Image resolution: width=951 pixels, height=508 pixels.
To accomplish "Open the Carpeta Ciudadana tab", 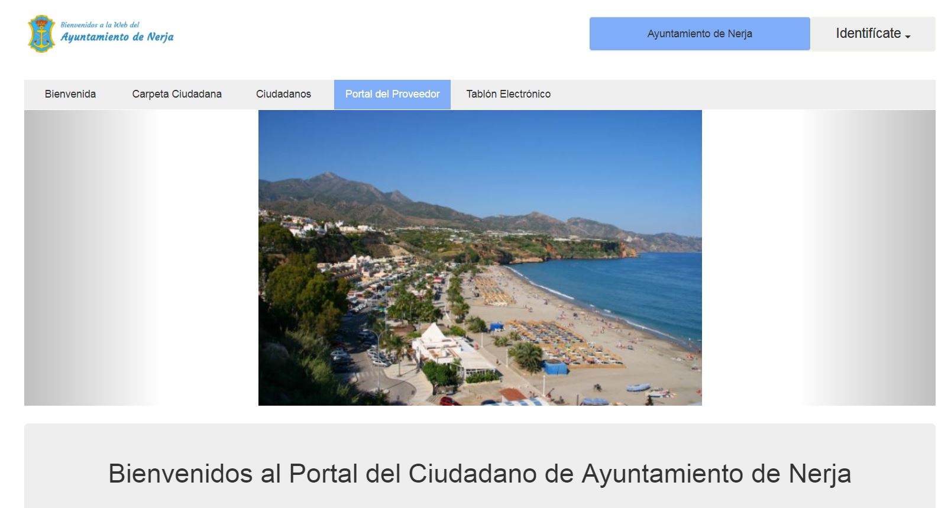I will 177,94.
